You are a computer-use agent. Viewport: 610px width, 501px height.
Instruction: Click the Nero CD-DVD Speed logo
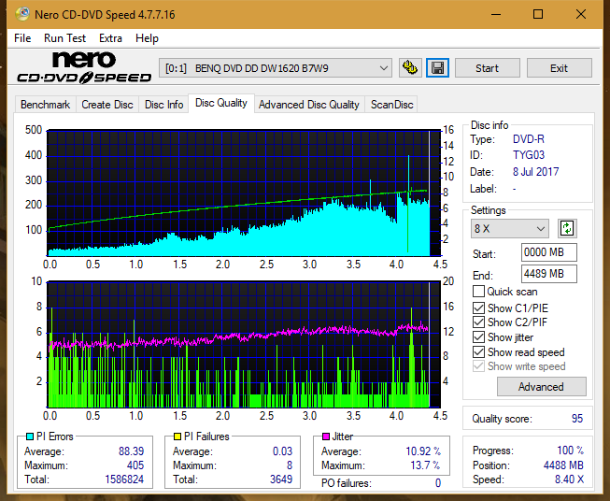(84, 67)
